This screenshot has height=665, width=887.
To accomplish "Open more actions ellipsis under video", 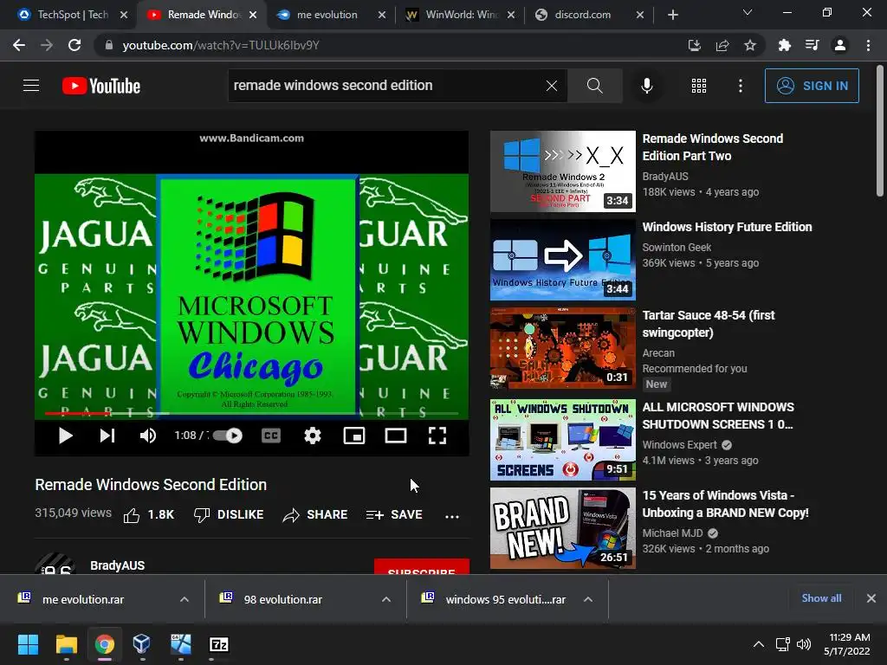I will (x=452, y=516).
